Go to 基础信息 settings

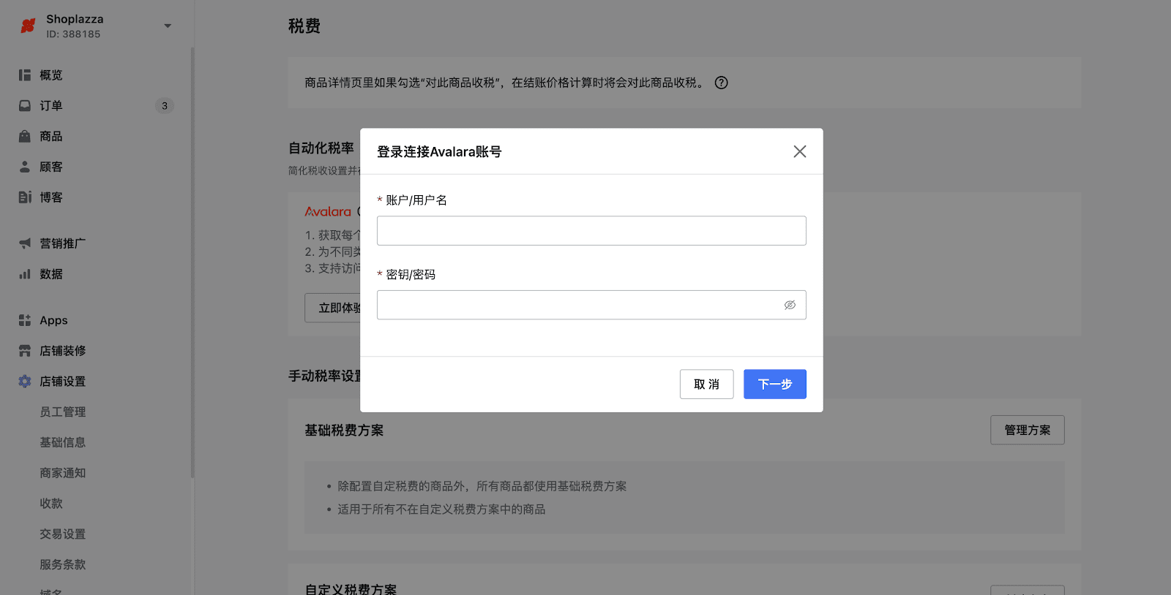click(63, 442)
